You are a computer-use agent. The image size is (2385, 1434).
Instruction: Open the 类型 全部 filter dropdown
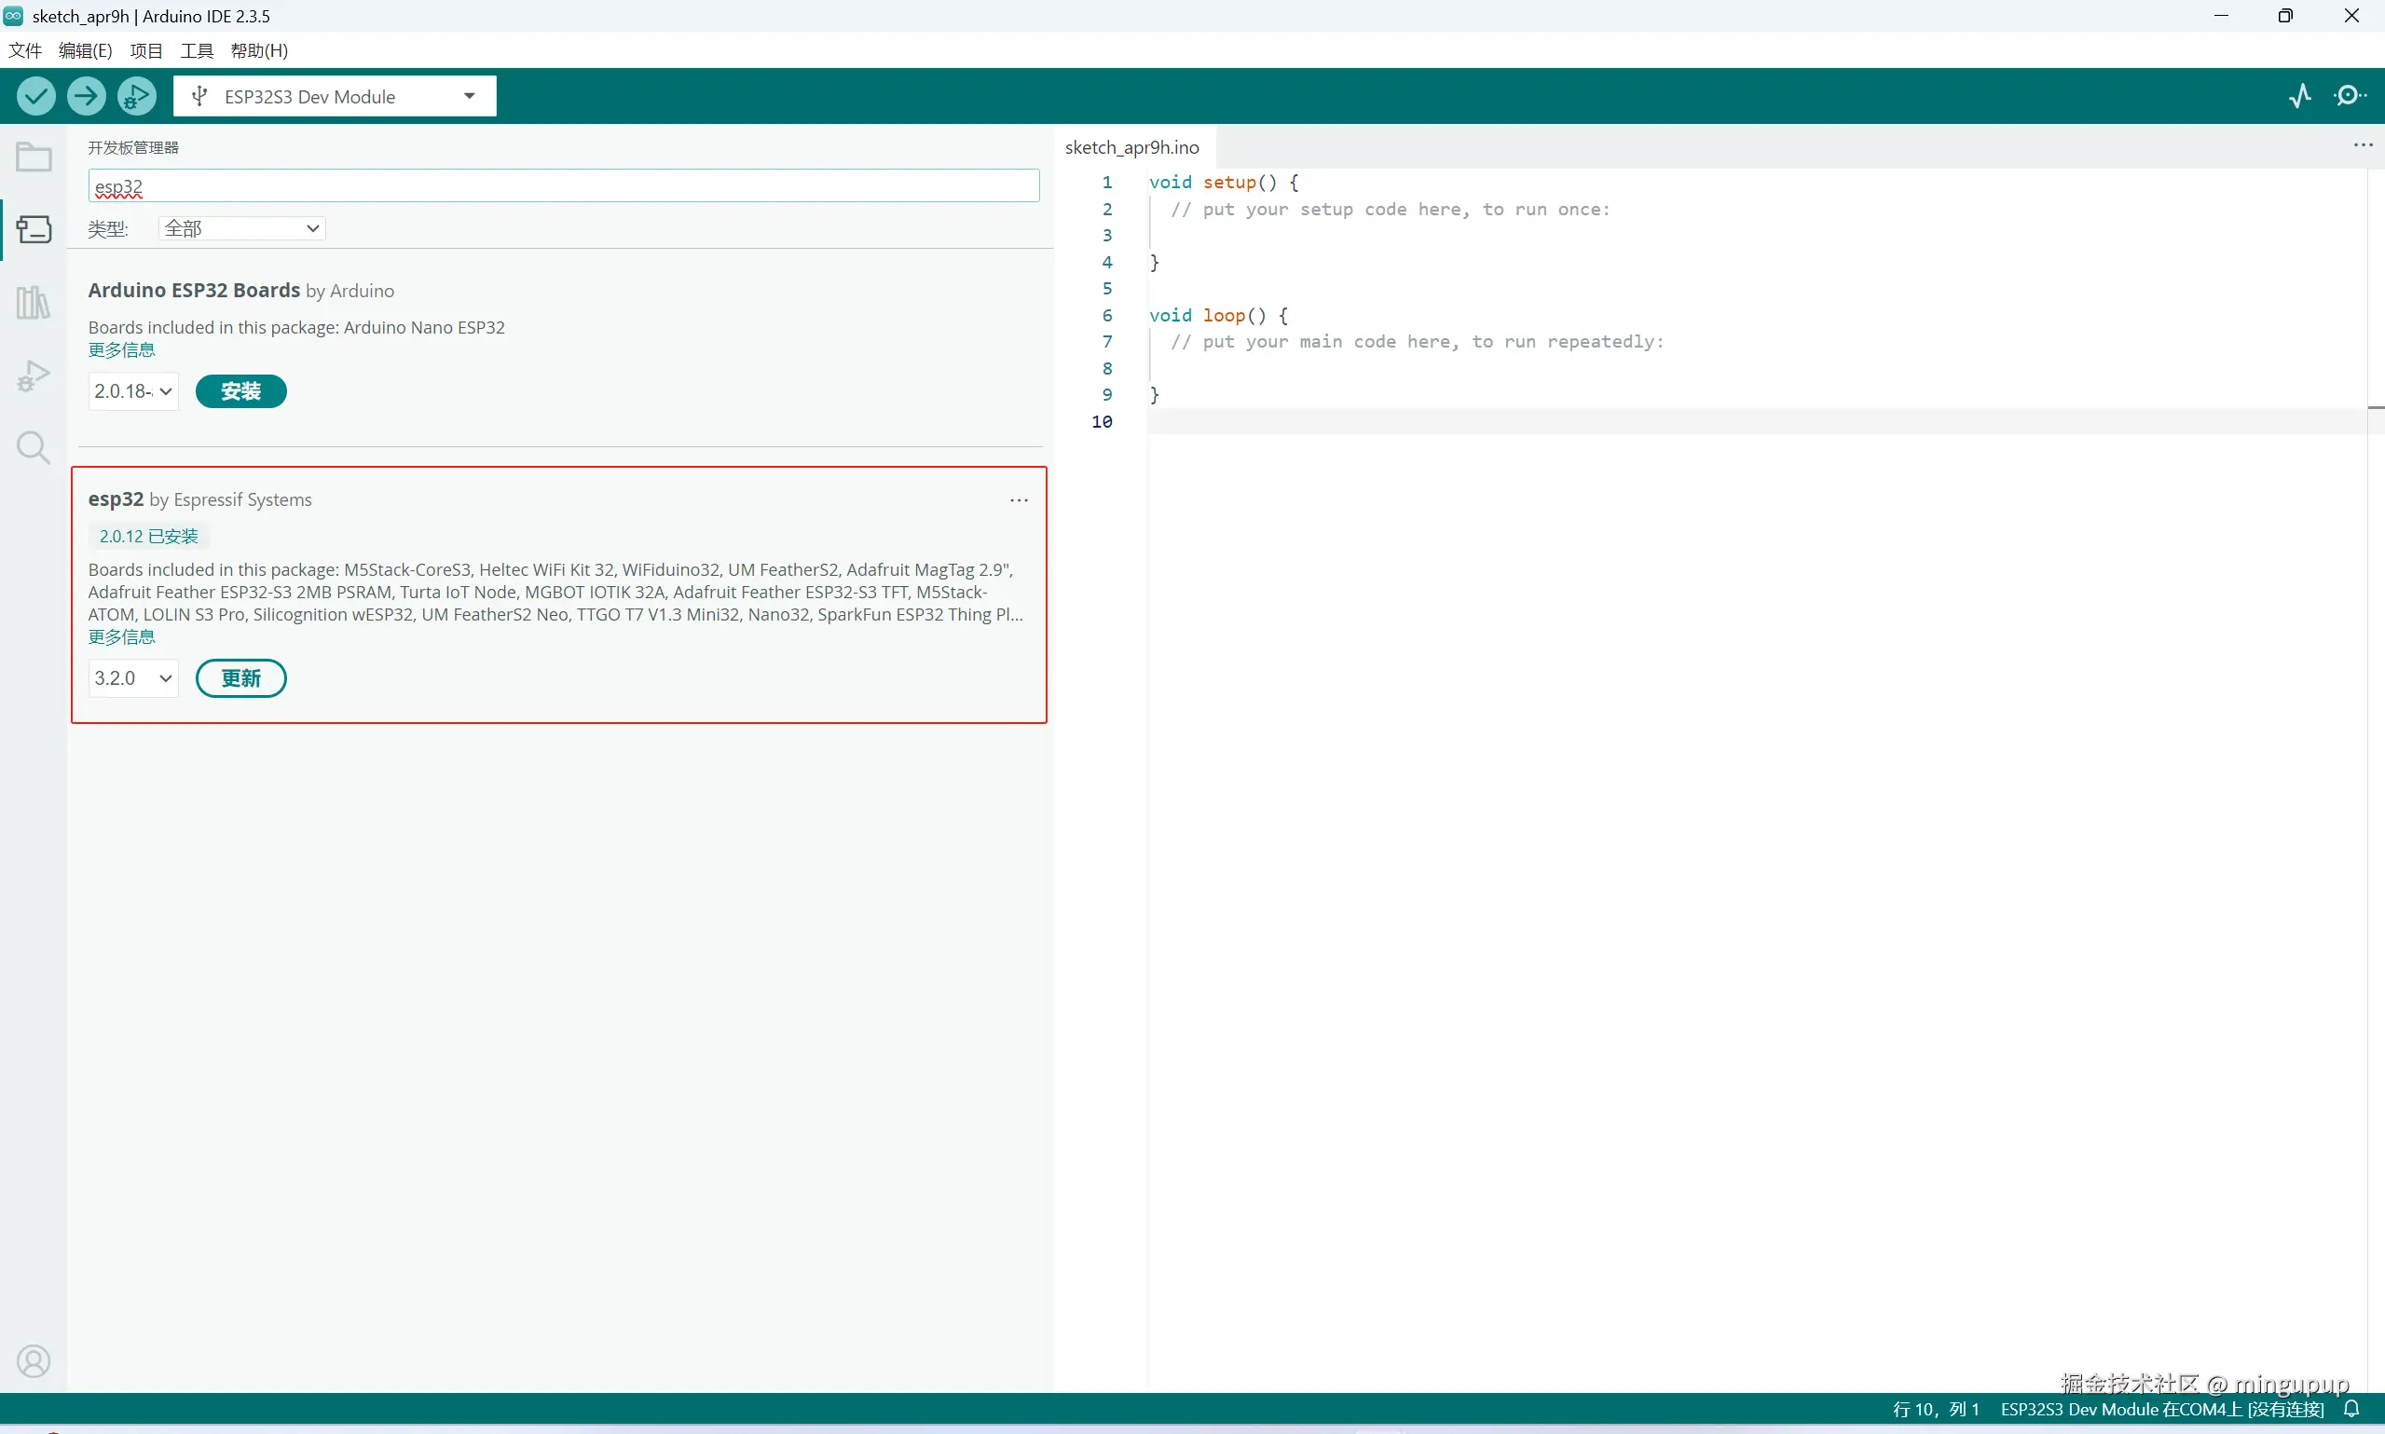[241, 228]
